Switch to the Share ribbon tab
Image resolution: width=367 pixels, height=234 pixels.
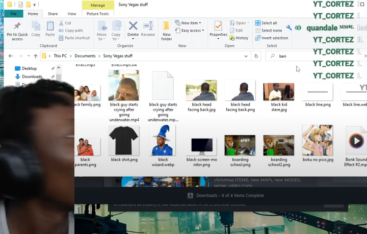(53, 14)
